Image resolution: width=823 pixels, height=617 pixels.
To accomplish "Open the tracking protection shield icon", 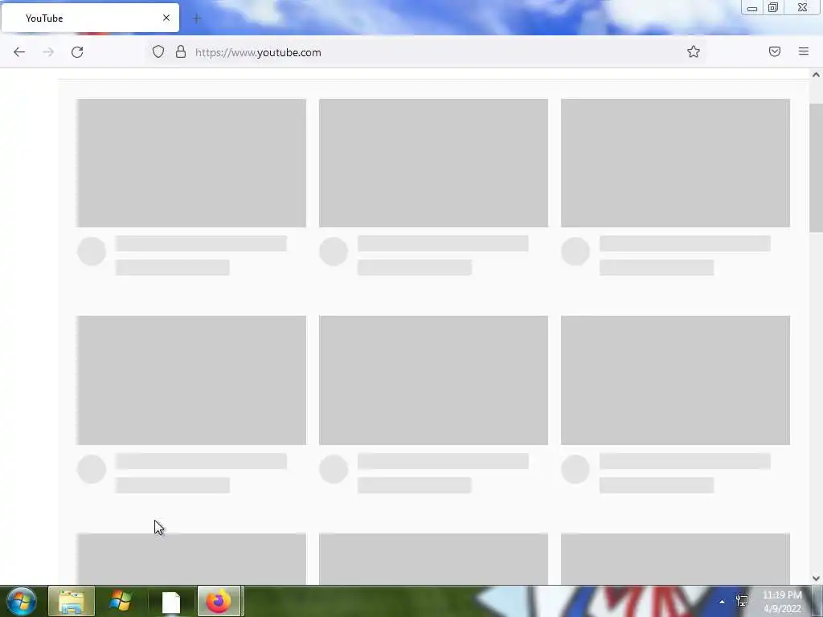I will 158,51.
